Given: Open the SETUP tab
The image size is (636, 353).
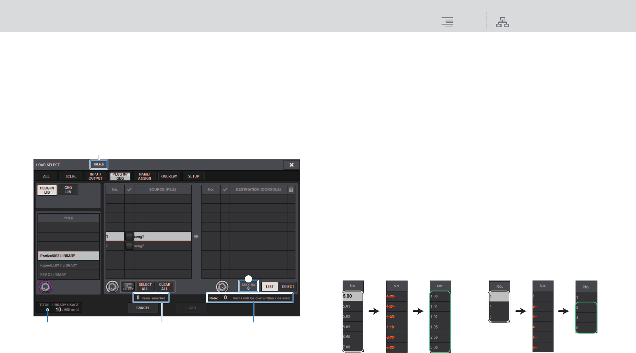Looking at the screenshot, I should coord(194,176).
